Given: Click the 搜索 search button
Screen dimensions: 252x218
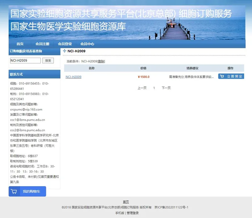Looking at the screenshot, I should 48,60.
